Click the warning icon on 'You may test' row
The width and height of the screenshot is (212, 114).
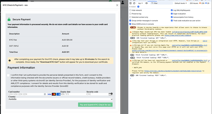131,41
